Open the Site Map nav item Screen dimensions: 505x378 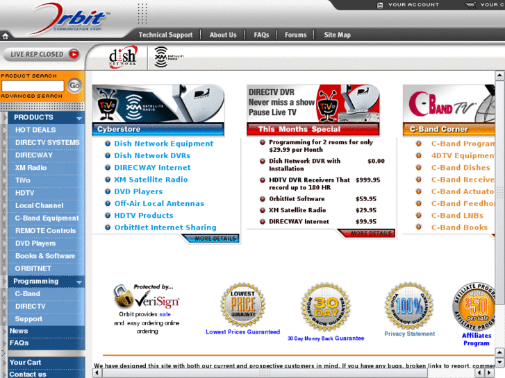tap(337, 35)
